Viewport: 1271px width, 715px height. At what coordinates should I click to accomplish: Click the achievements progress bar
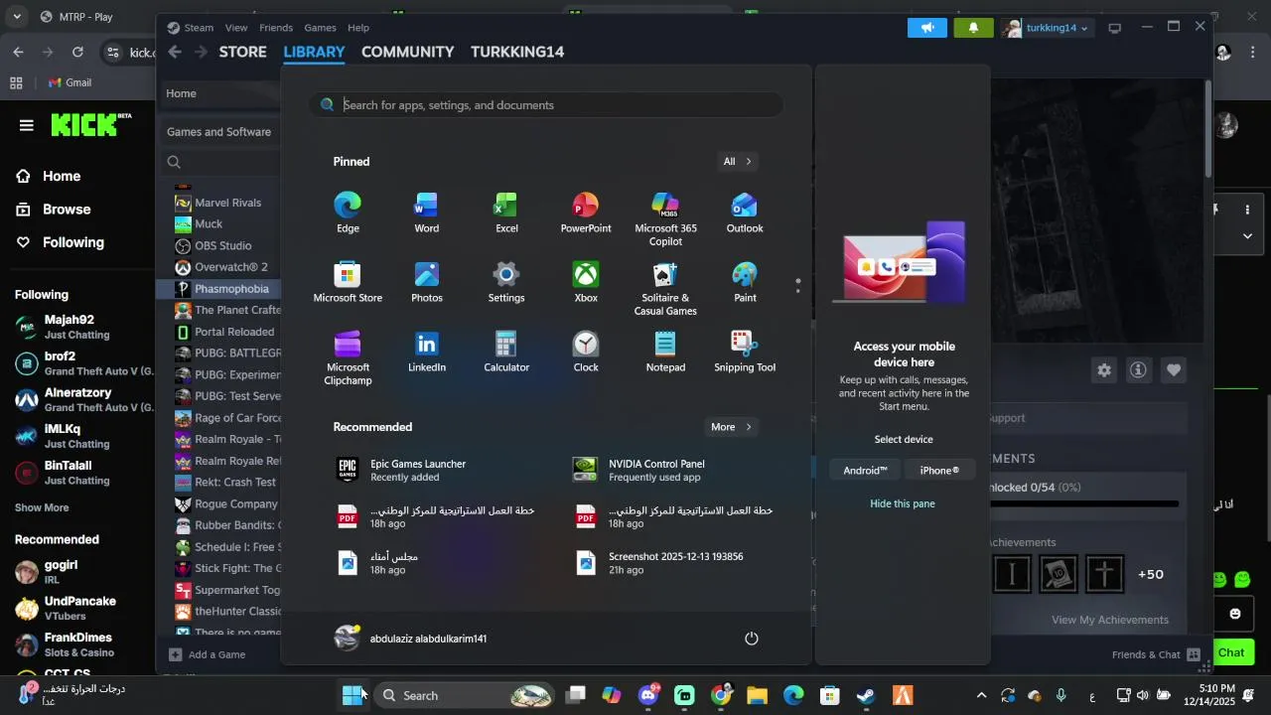click(x=1084, y=504)
